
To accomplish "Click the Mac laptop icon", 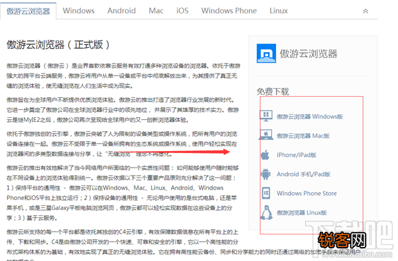I will coord(266,135).
